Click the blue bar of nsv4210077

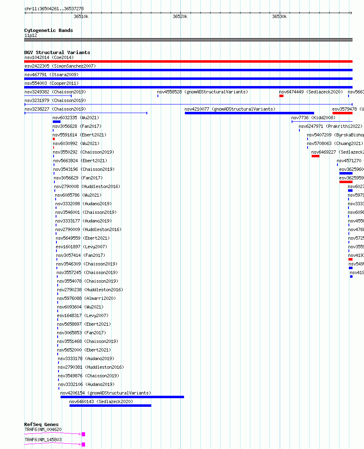[249, 113]
